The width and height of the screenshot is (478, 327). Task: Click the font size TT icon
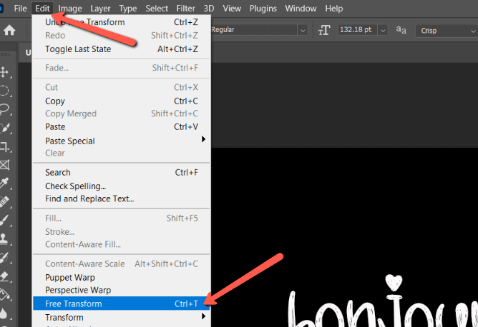click(x=324, y=30)
